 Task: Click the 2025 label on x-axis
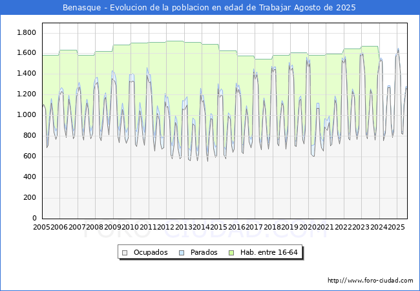point(395,228)
